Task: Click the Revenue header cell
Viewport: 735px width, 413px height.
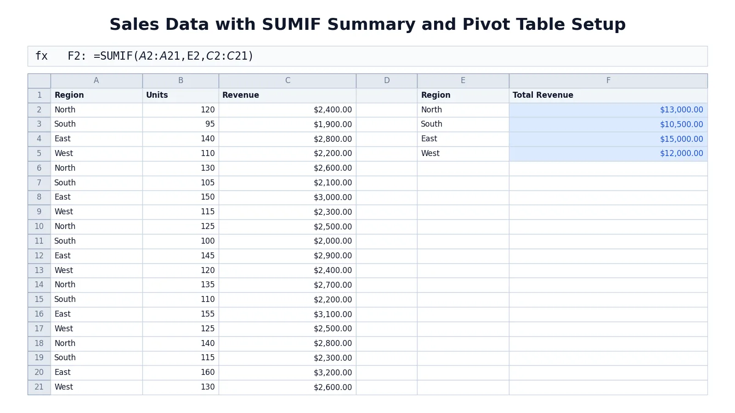Action: pos(288,95)
